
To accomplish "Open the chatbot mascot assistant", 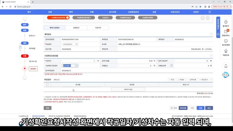I will coord(225,75).
